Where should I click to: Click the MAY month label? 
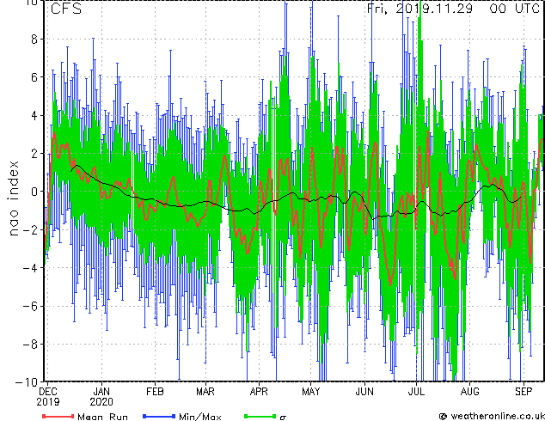tap(310, 392)
